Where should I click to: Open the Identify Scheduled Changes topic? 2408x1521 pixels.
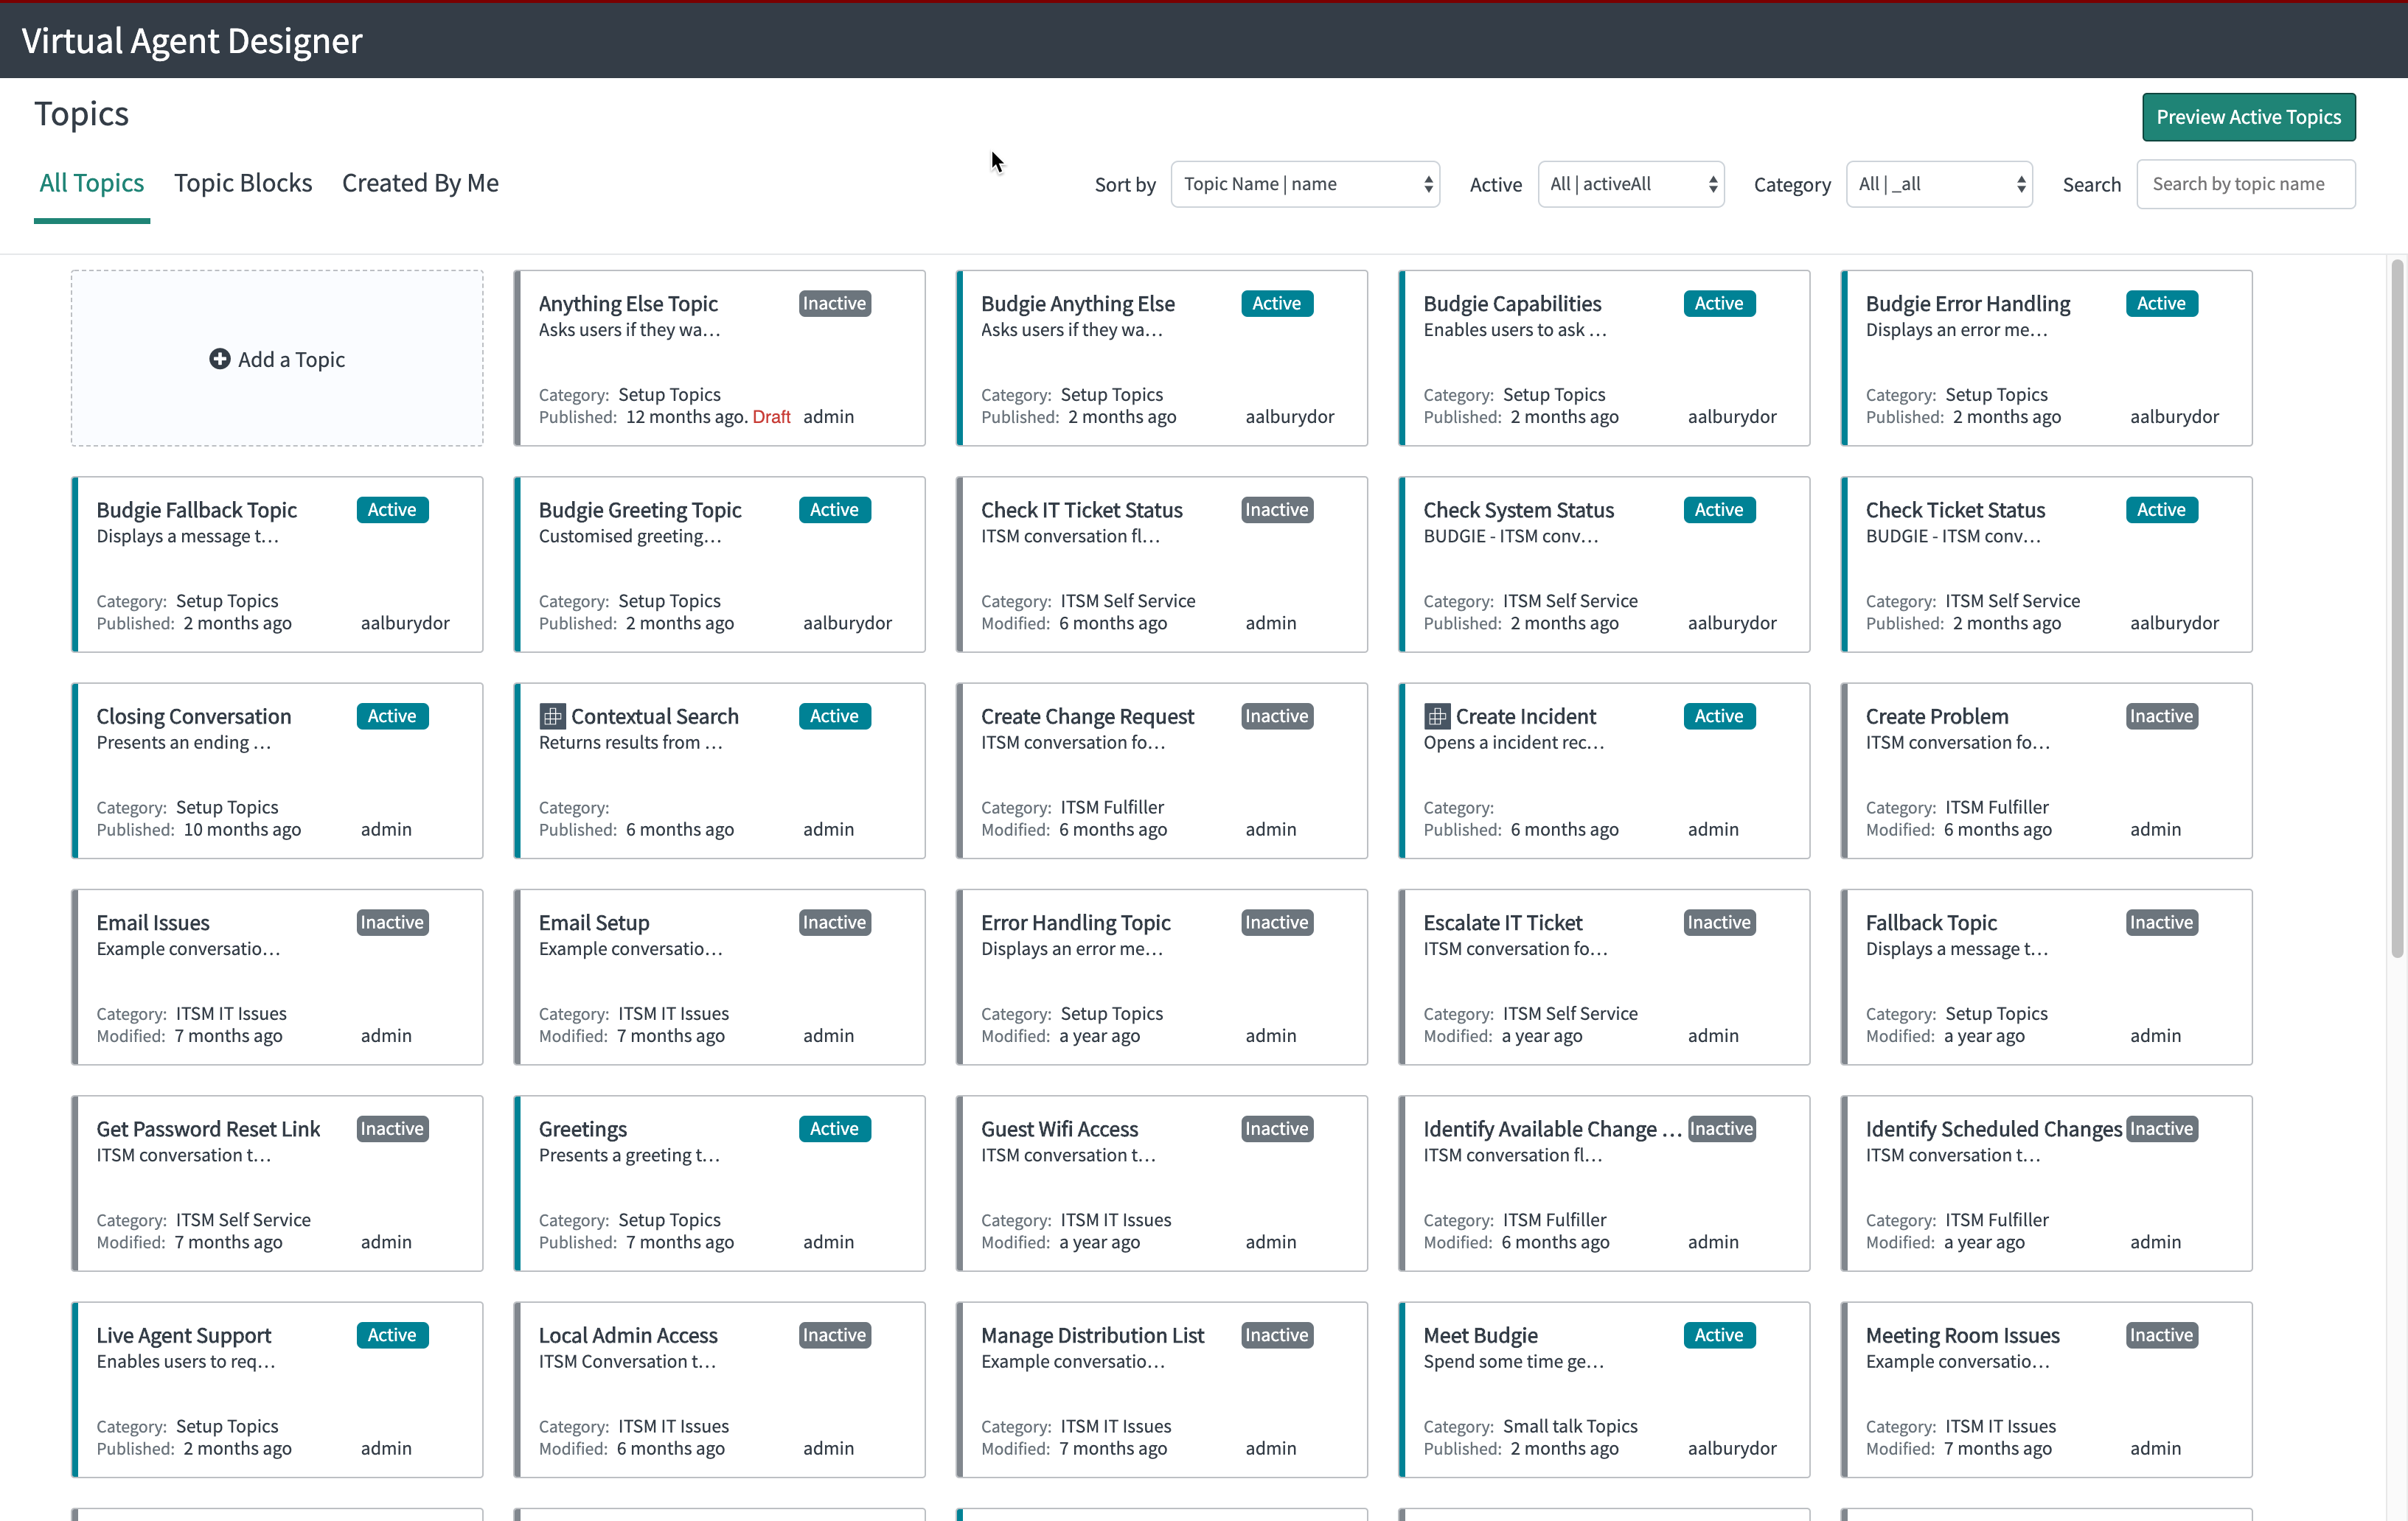click(x=2046, y=1184)
